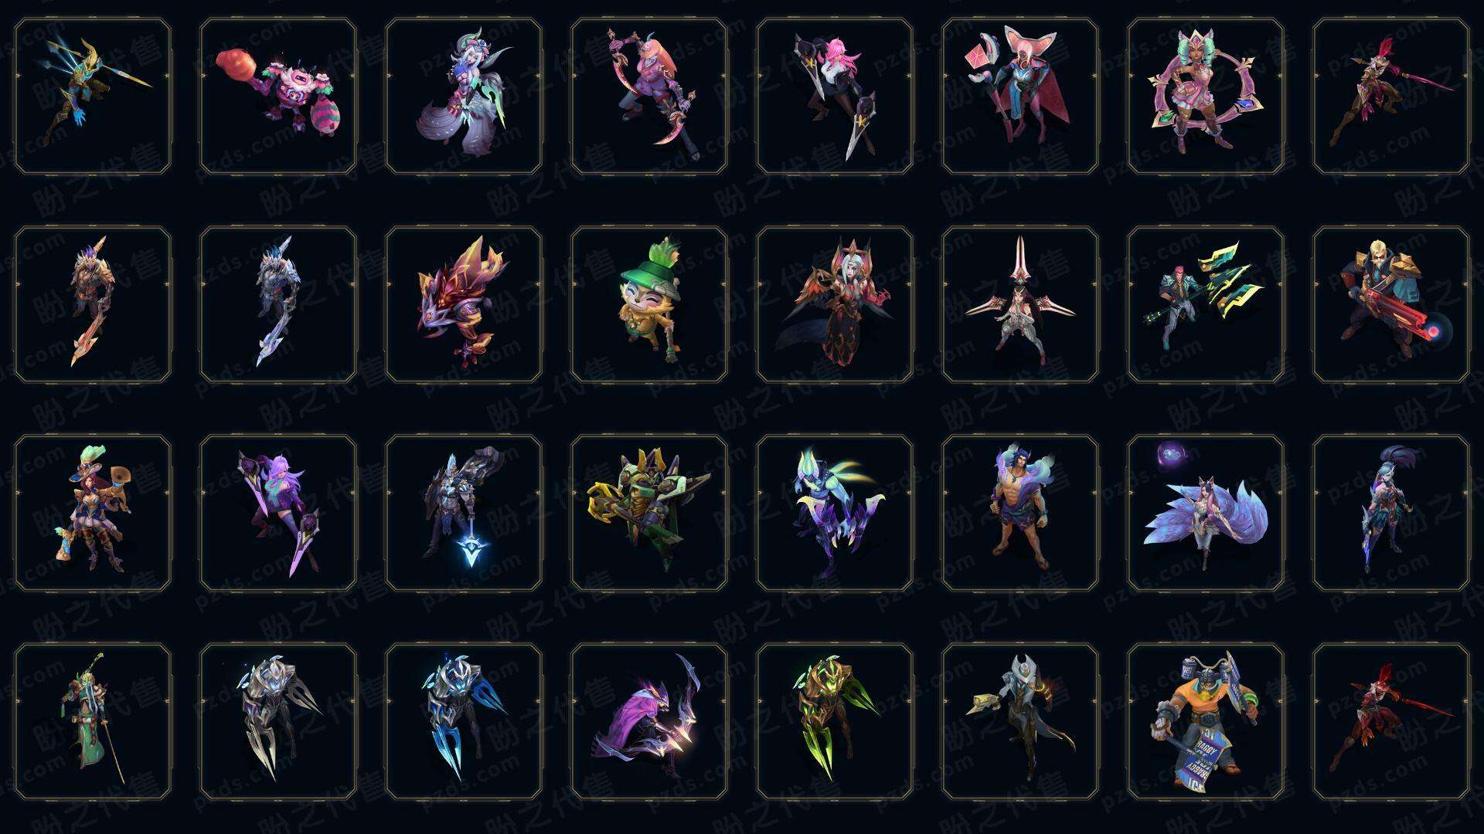The image size is (1484, 834).
Task: Click the fox-eared skin holding pink cards
Action: tap(1020, 97)
